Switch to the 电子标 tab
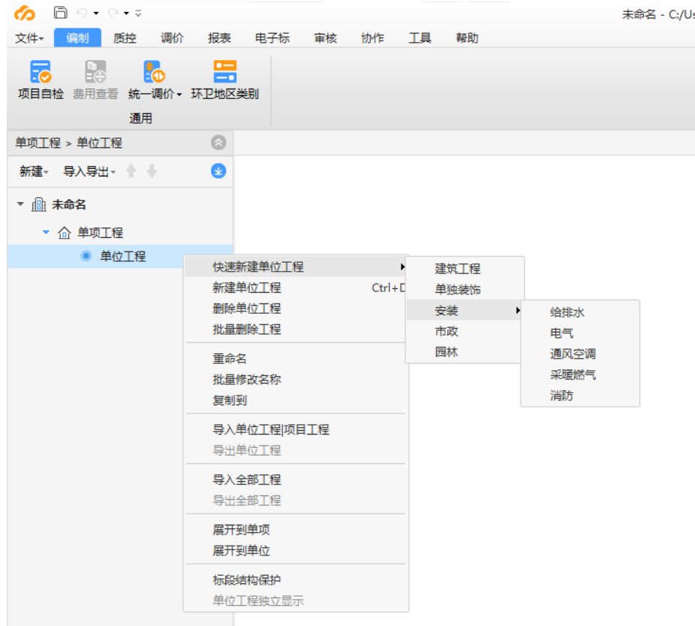Screen dimensions: 695x626 click(272, 38)
